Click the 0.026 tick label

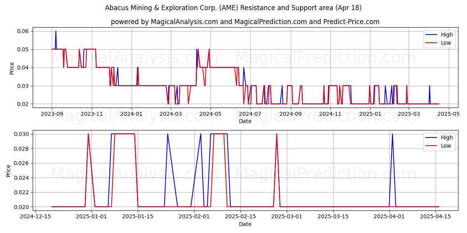click(22, 163)
